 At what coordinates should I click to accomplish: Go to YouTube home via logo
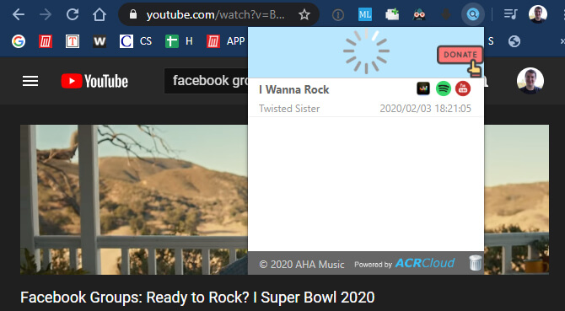[94, 81]
